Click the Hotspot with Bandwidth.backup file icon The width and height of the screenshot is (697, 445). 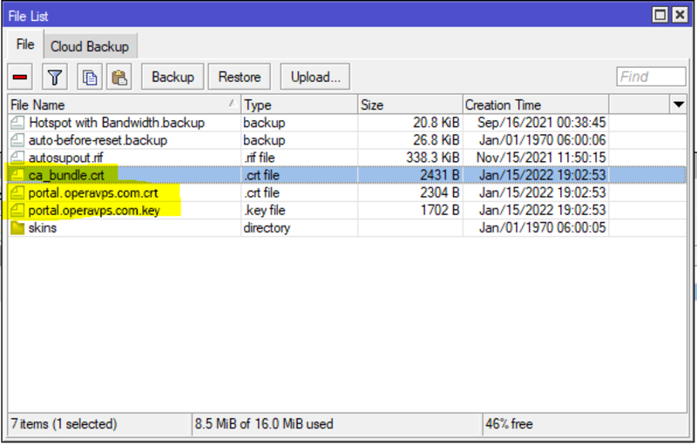click(x=17, y=123)
